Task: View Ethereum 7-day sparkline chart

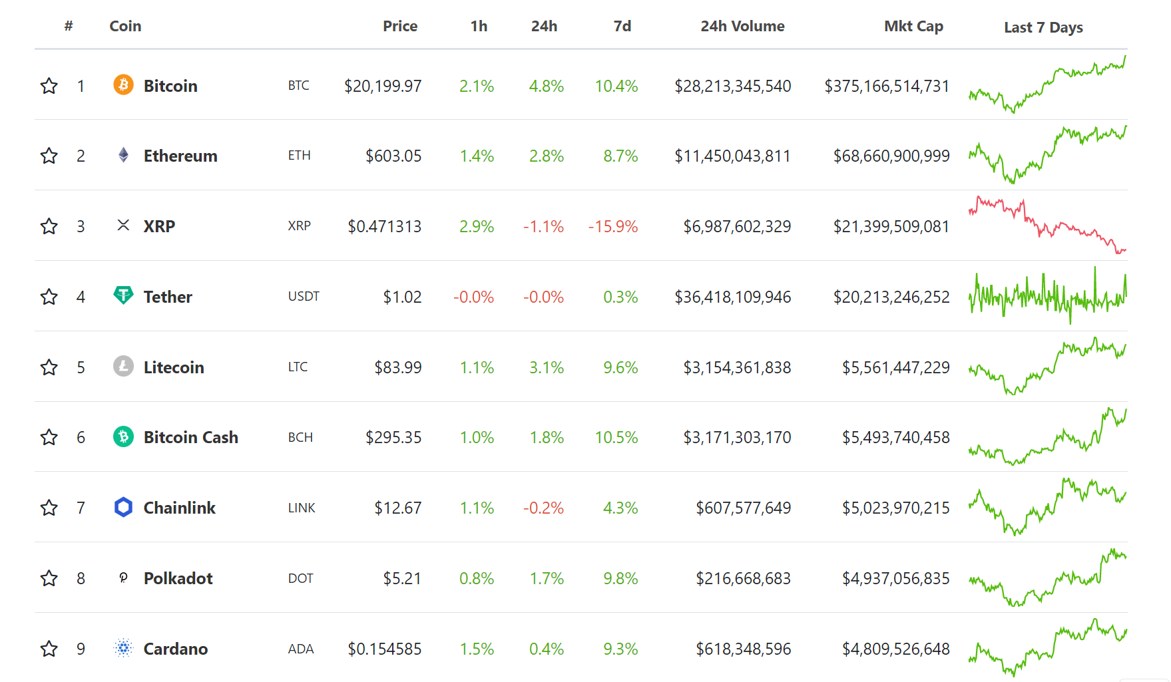Action: [1048, 154]
